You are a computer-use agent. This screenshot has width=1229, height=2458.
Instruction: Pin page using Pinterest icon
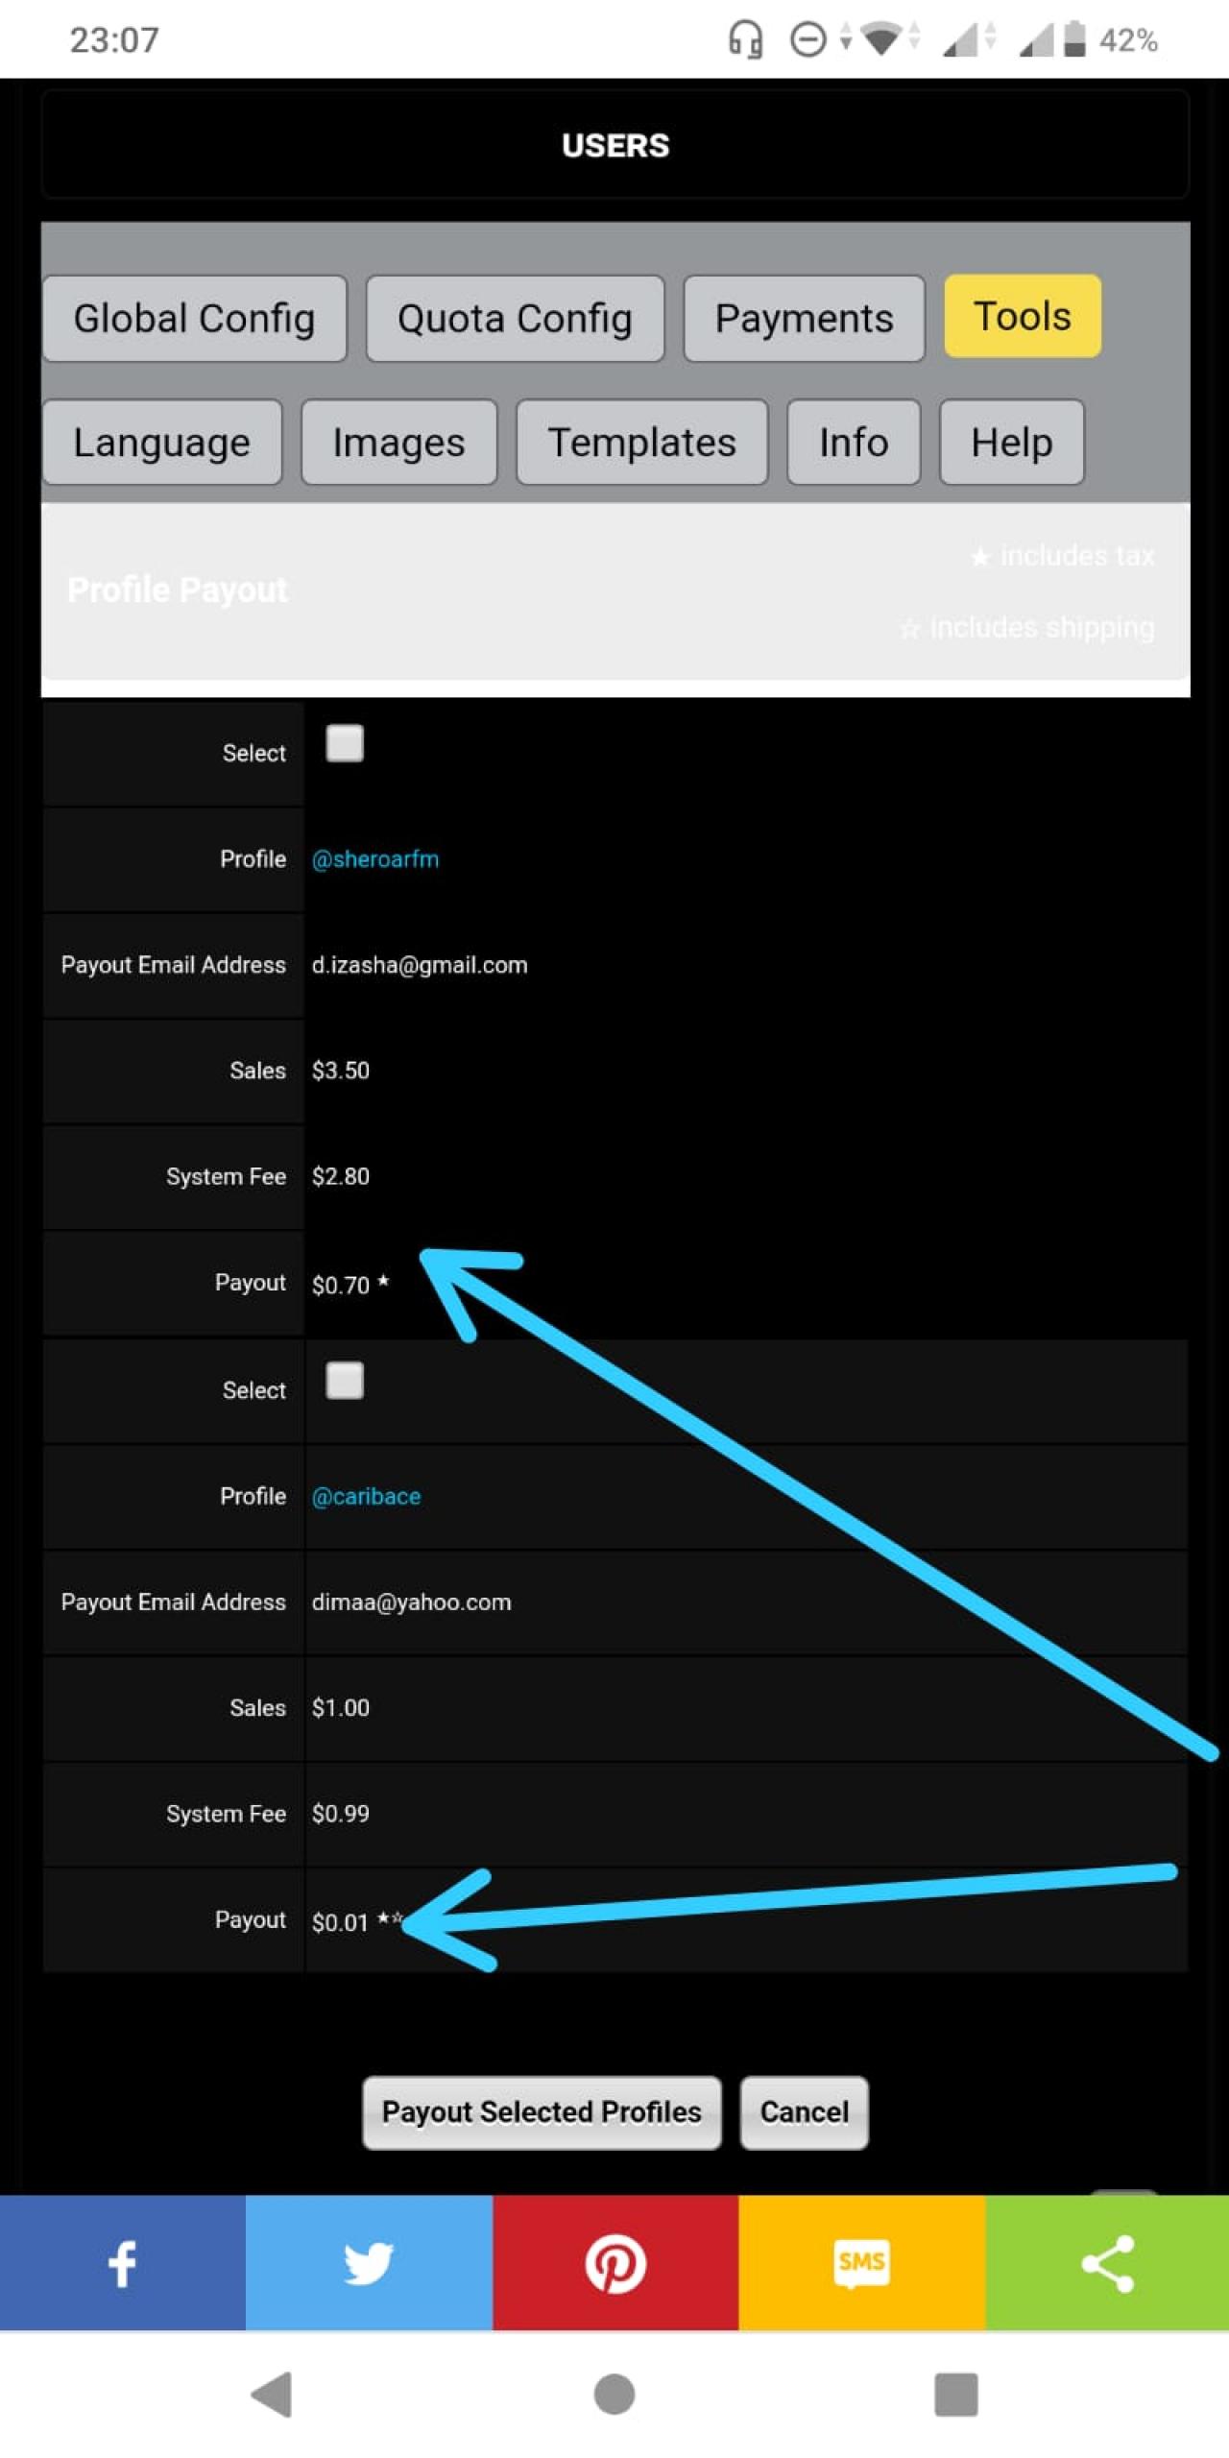pos(615,2261)
